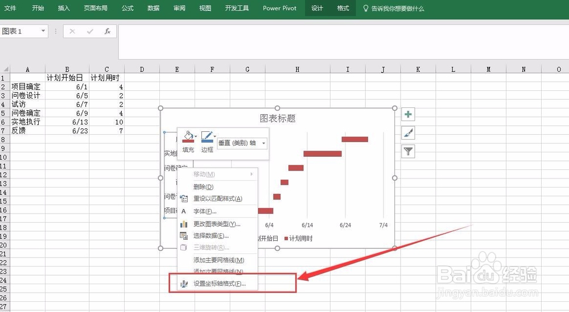
Task: Click the chart elements plus icon
Action: tap(408, 114)
